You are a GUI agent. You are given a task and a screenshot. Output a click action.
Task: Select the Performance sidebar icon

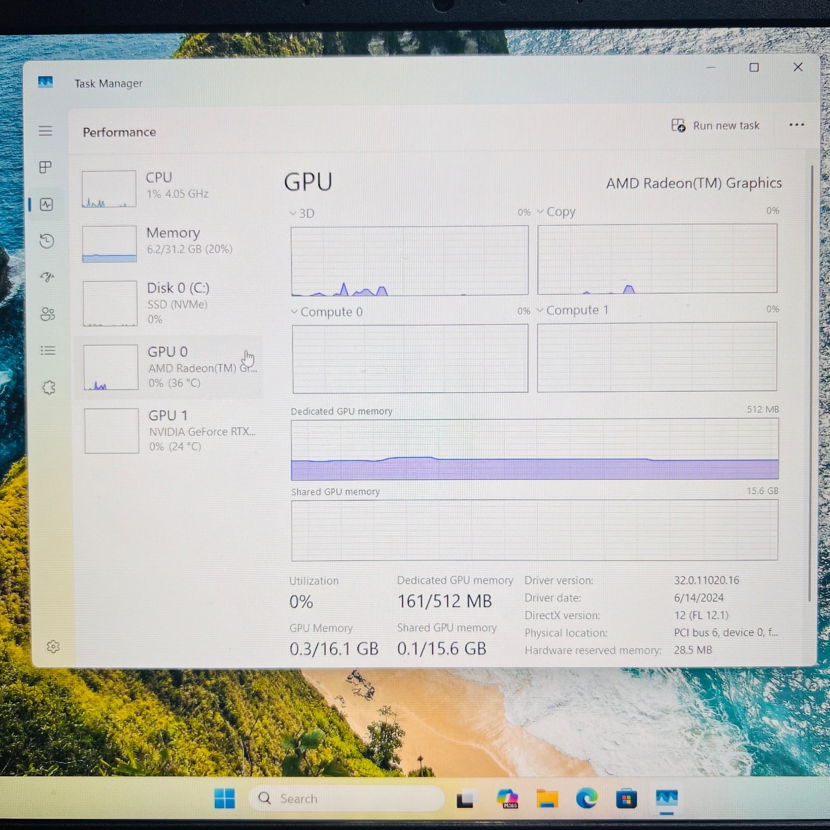click(x=46, y=205)
